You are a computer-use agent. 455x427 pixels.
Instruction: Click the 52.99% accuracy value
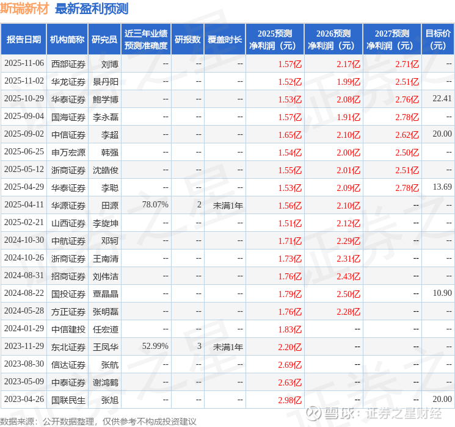coord(155,346)
